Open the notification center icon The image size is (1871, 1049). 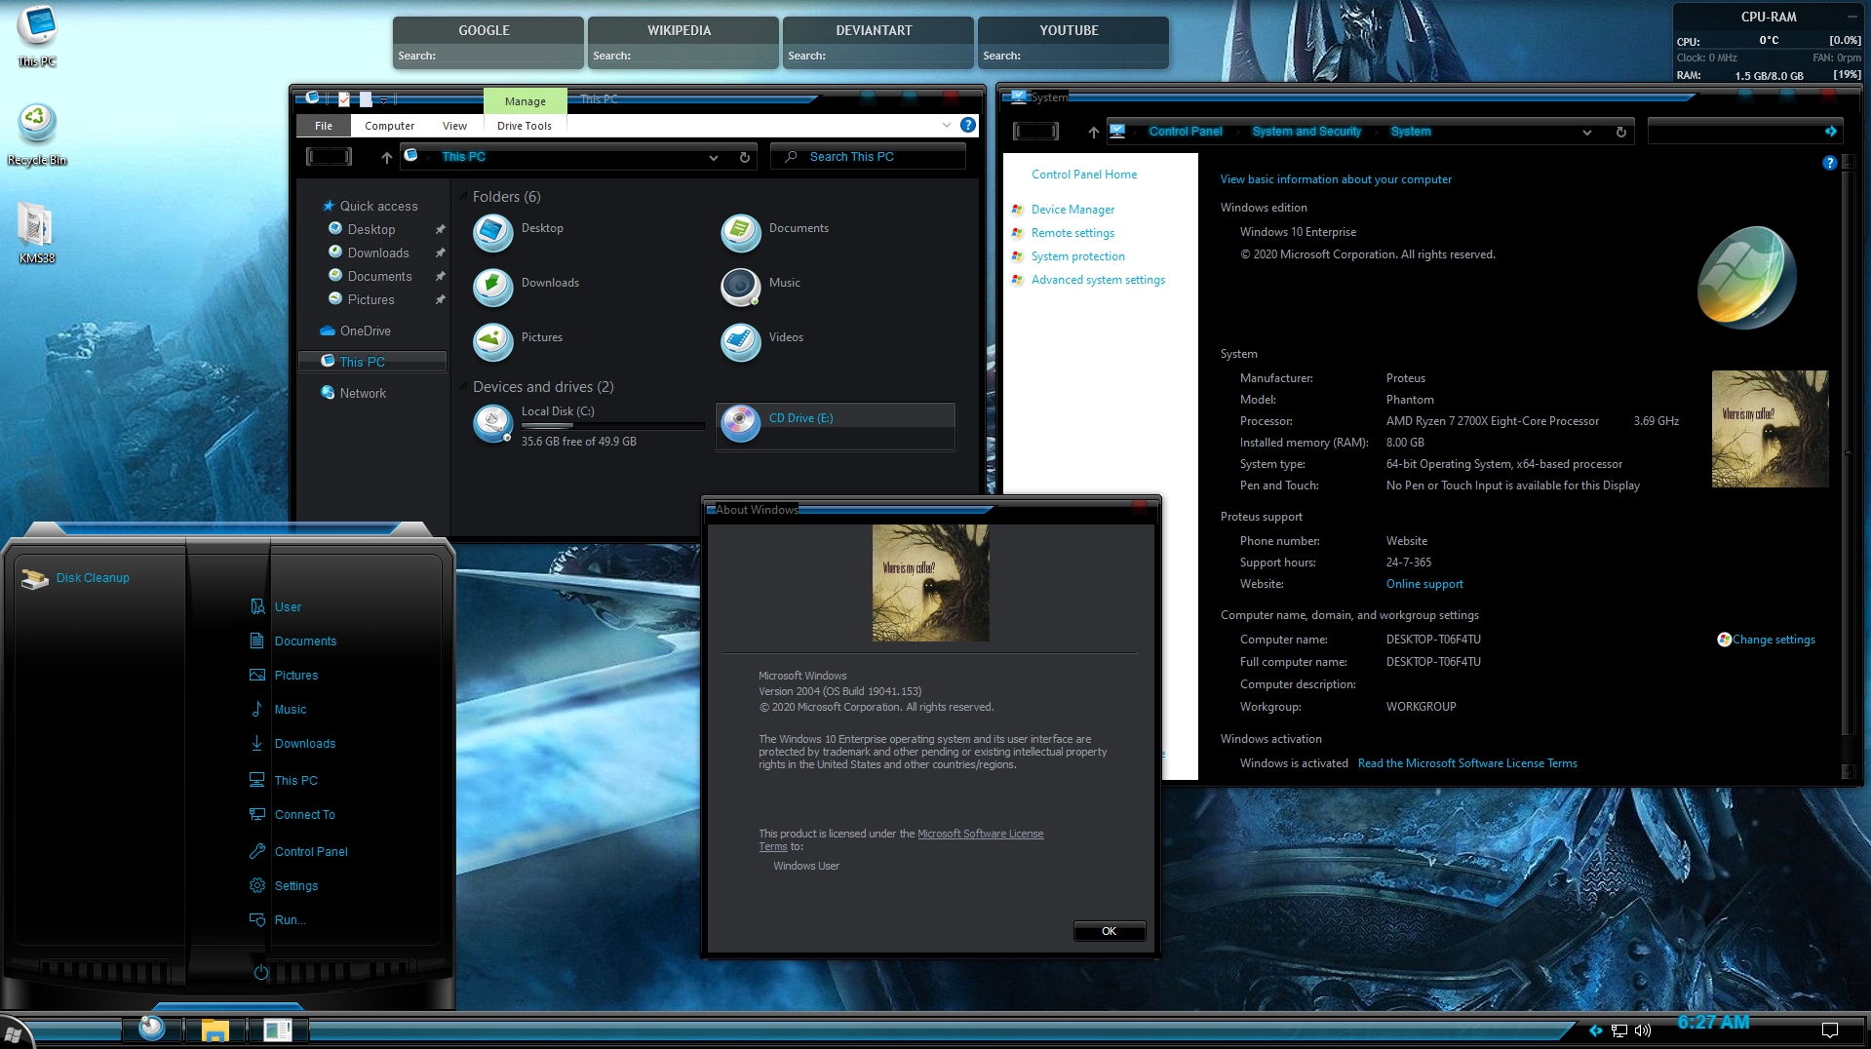coord(1830,1030)
